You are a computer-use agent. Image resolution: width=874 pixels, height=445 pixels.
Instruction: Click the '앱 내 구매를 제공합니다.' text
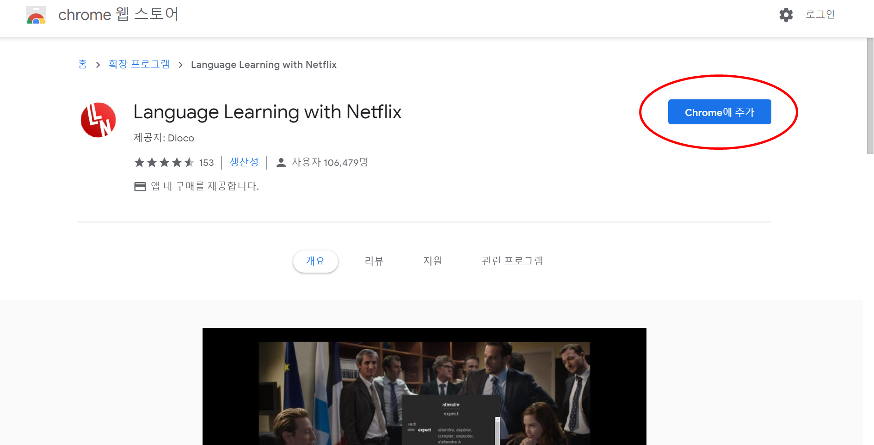pyautogui.click(x=205, y=186)
